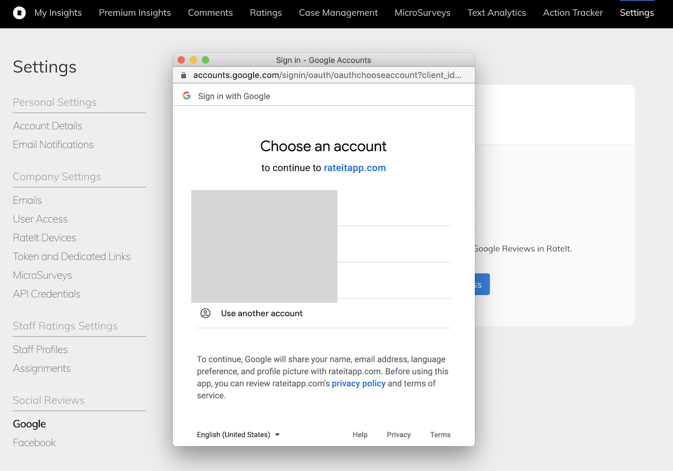Screen dimensions: 673x471
Task: Go to Staff Profiles
Action: pyautogui.click(x=40, y=350)
